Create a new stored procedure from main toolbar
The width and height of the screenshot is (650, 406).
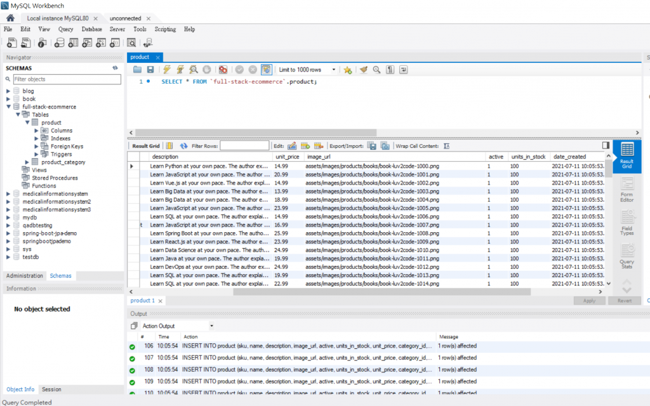101,43
